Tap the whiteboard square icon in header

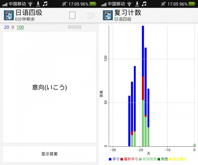72,15
